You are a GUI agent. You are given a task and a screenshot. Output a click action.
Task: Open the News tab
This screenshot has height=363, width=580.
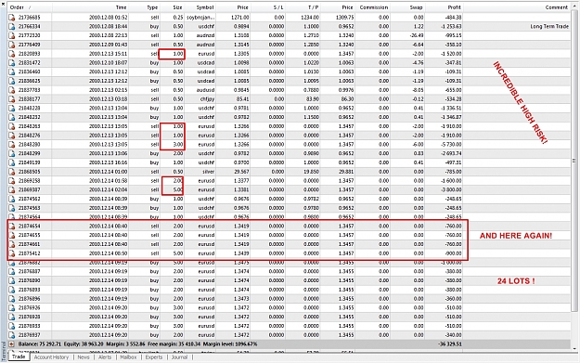pos(84,357)
